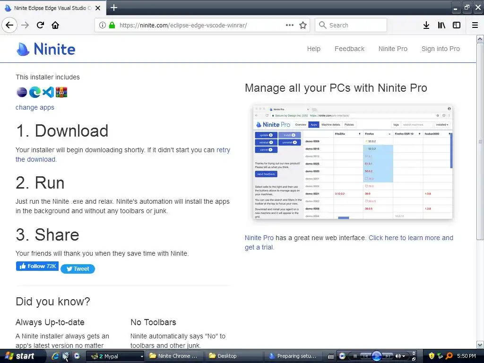
Task: Mute the Media Player toolbar speaker
Action: [x=398, y=356]
